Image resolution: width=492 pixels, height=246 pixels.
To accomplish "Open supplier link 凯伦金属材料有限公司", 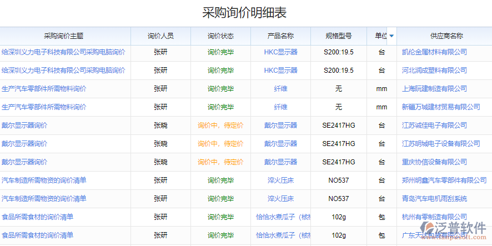I will click(x=434, y=52).
